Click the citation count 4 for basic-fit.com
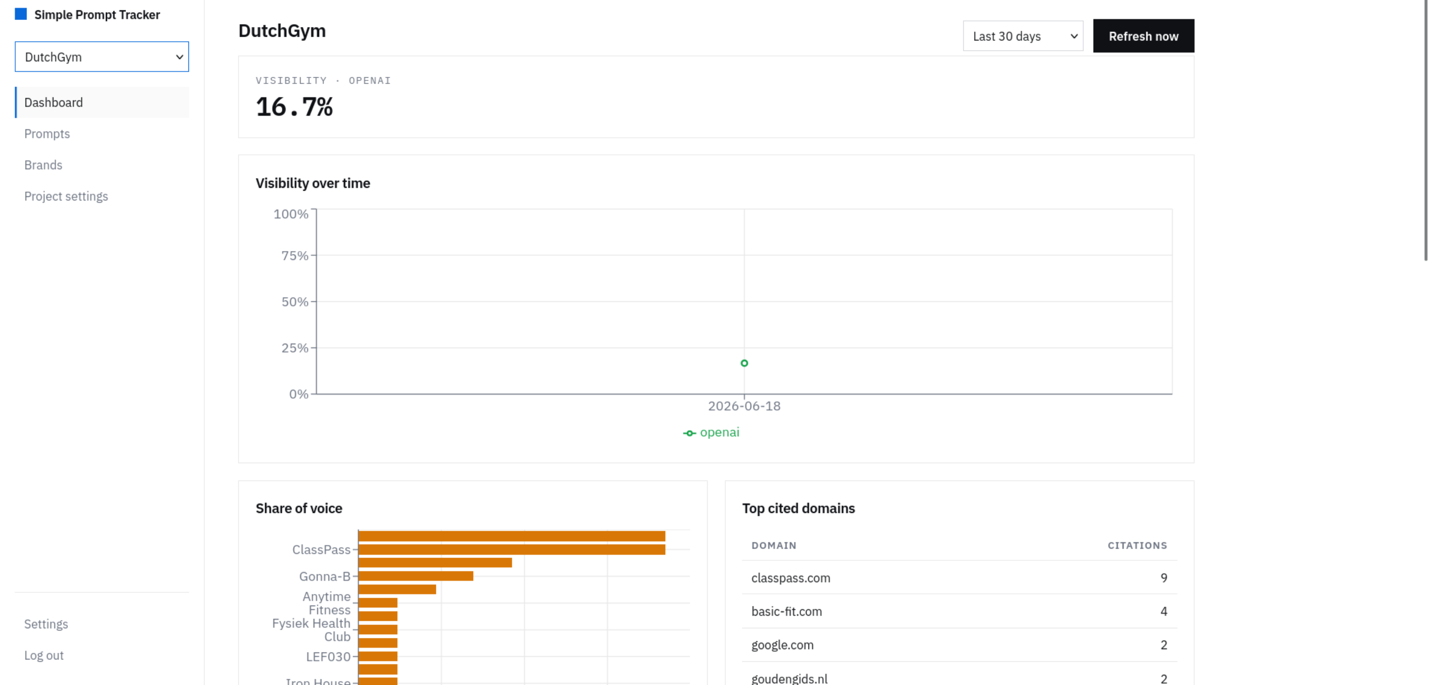1429x685 pixels. 1164,611
